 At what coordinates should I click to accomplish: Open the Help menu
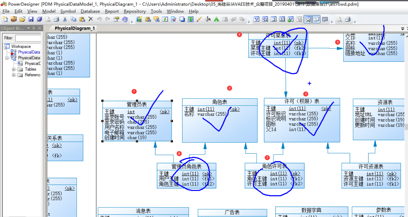pos(193,11)
